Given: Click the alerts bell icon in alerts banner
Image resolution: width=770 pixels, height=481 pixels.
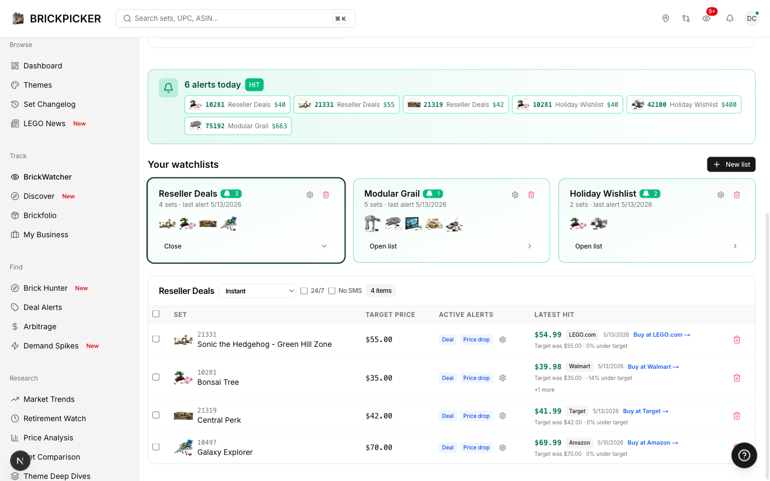Looking at the screenshot, I should pos(168,88).
